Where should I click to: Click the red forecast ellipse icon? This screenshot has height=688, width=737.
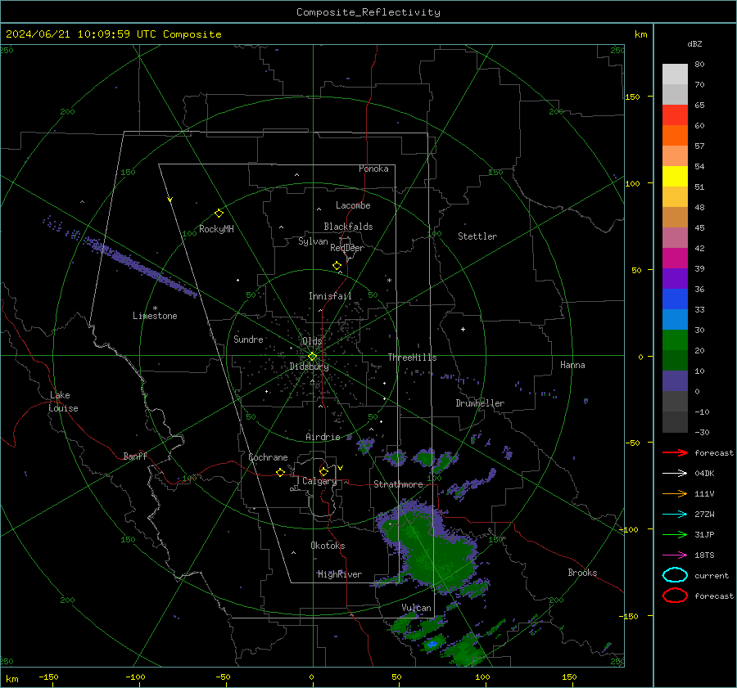click(675, 596)
